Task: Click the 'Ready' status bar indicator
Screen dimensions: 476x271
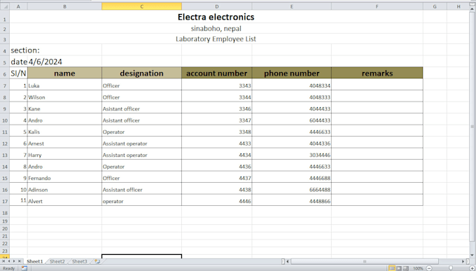Action: pyautogui.click(x=9, y=268)
